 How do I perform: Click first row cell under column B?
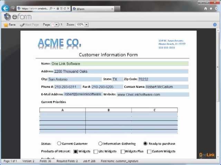click(108, 114)
